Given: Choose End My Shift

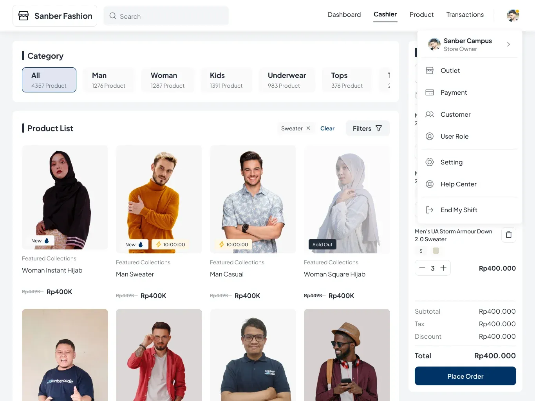Looking at the screenshot, I should point(470,210).
